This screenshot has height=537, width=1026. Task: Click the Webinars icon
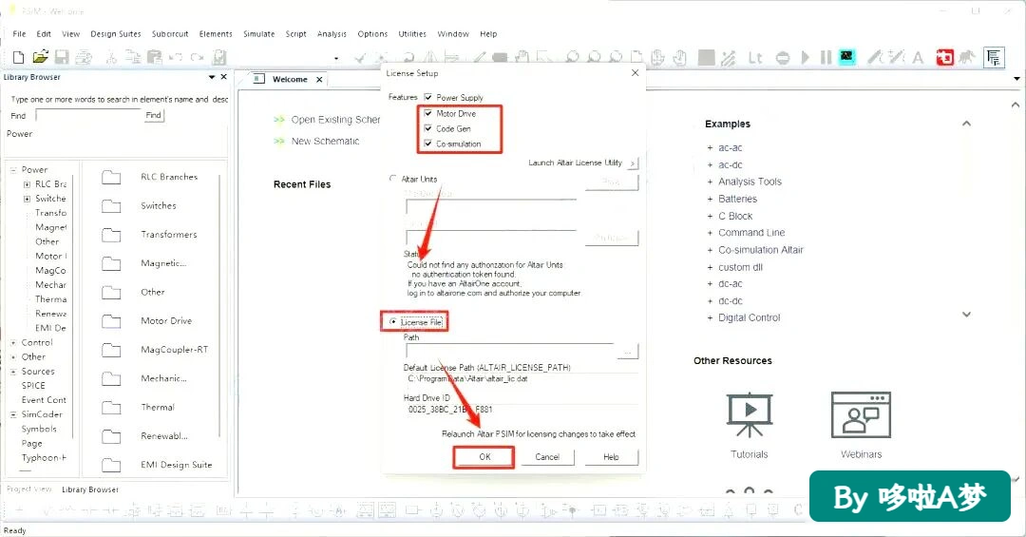[861, 415]
